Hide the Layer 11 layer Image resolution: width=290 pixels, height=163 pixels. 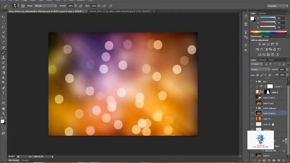pos(252,119)
